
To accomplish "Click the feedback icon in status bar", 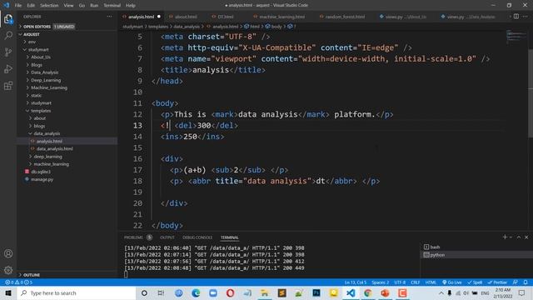I will (x=516, y=282).
